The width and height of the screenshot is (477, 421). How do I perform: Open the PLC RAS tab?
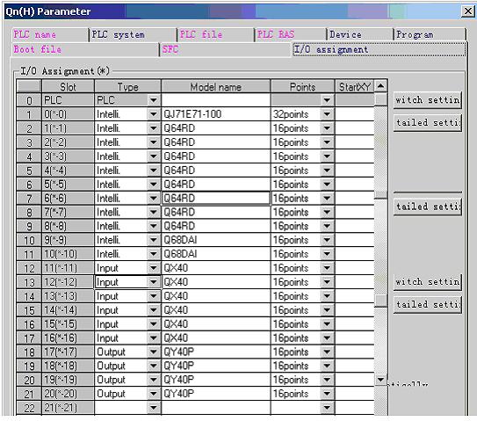click(290, 34)
